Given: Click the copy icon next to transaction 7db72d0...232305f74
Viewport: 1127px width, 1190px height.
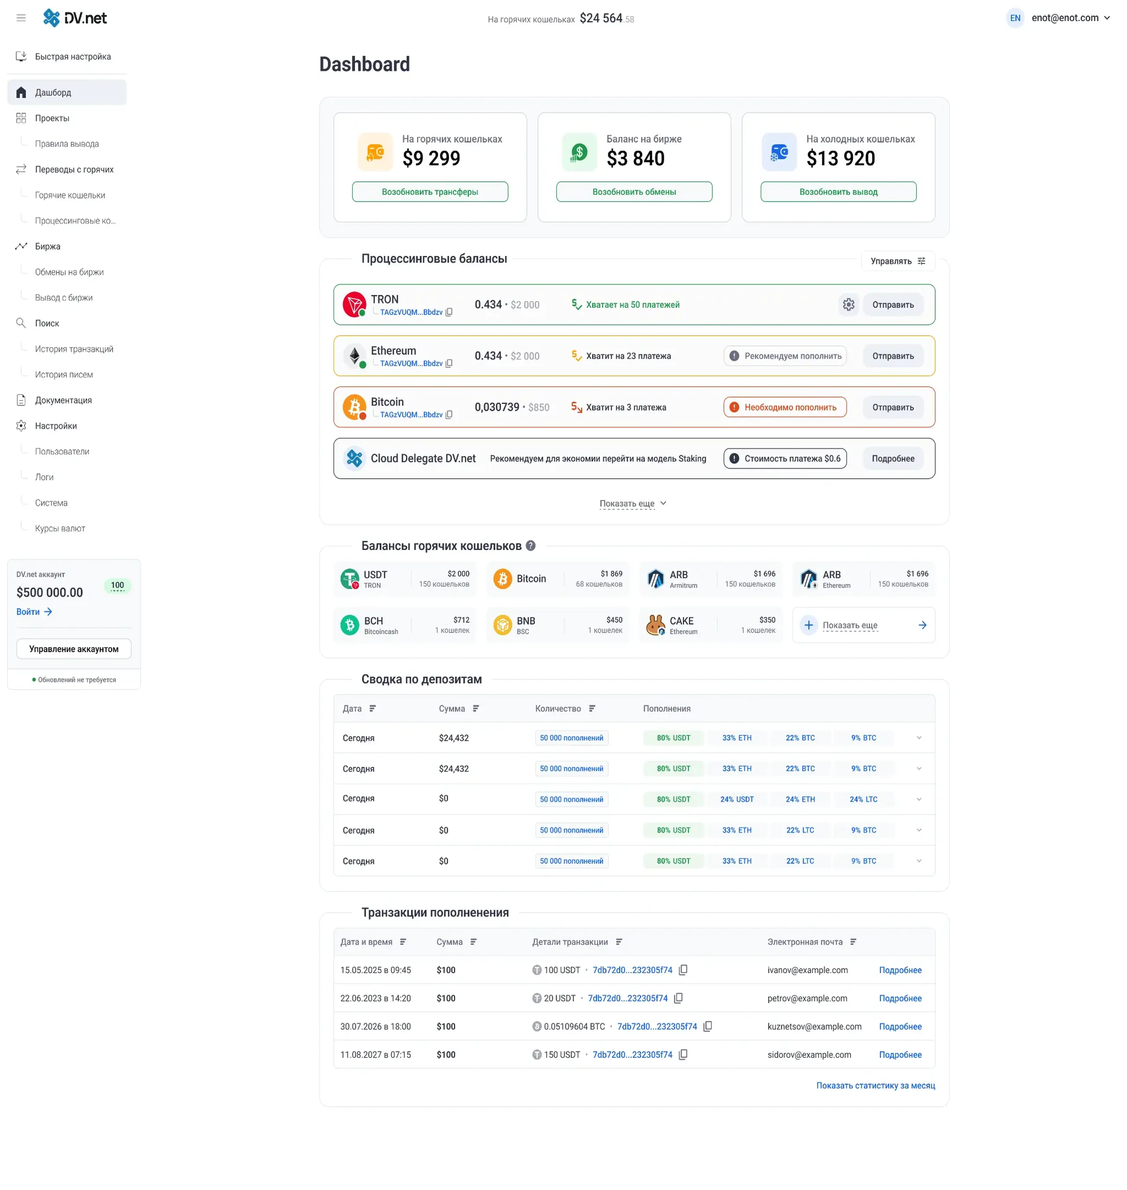Looking at the screenshot, I should coord(683,970).
